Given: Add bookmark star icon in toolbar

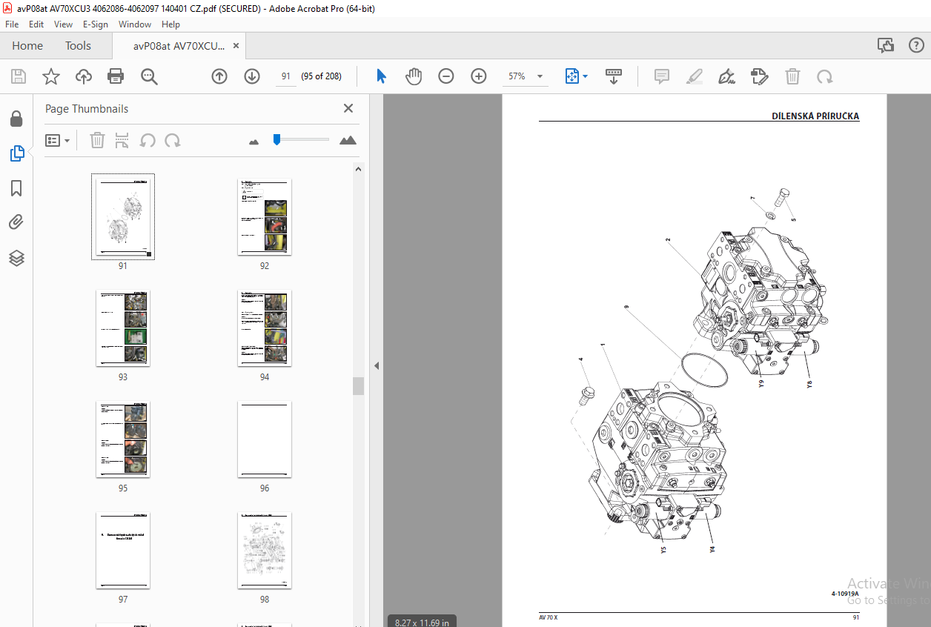Looking at the screenshot, I should [50, 76].
